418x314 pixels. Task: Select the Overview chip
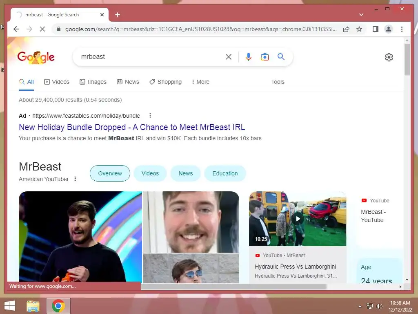110,173
